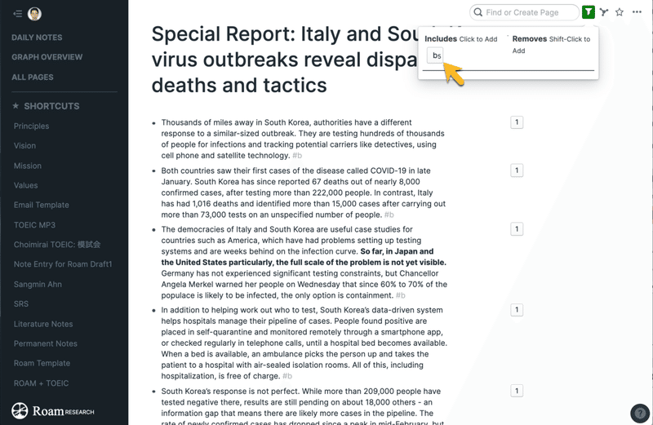Open All Pages
This screenshot has height=425, width=653.
coord(33,77)
